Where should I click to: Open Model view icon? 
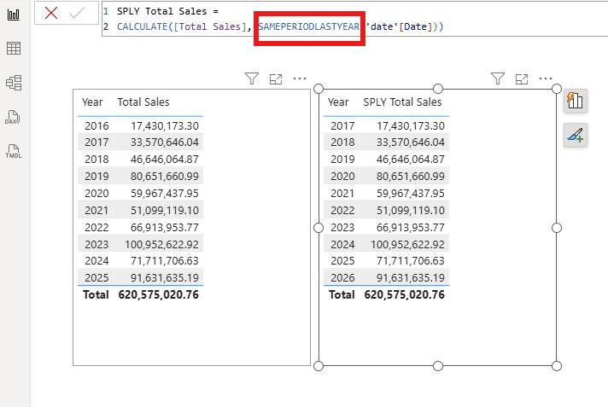pyautogui.click(x=14, y=83)
